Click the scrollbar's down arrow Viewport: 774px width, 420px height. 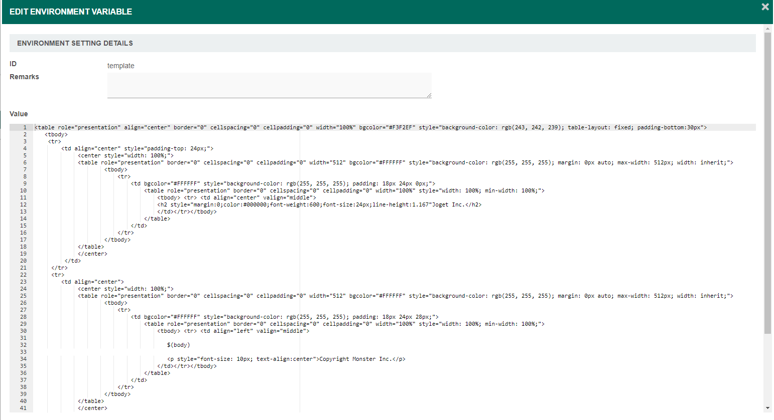pyautogui.click(x=767, y=408)
